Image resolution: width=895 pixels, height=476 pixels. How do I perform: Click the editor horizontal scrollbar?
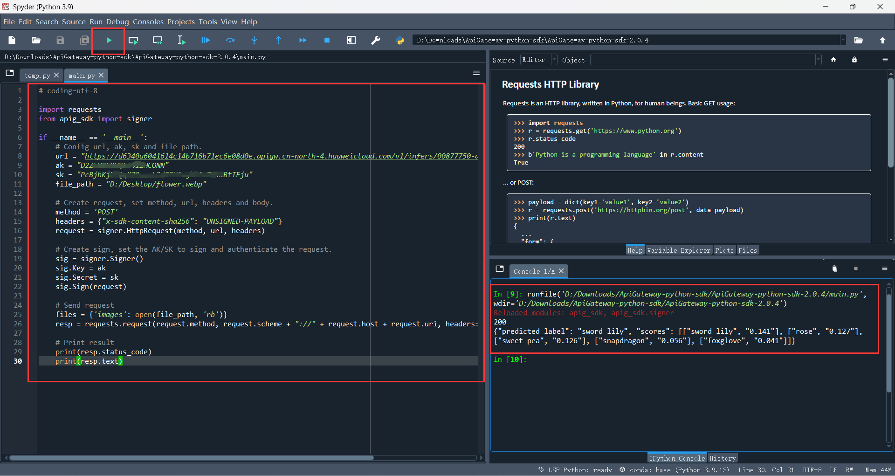pos(191,458)
